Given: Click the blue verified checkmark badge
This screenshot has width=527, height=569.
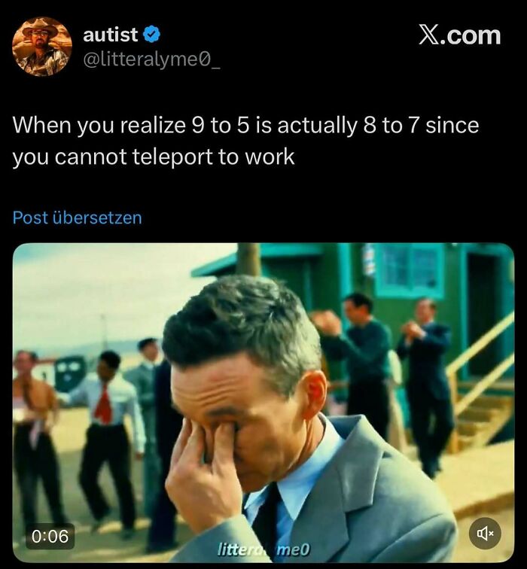Looking at the screenshot, I should point(151,35).
